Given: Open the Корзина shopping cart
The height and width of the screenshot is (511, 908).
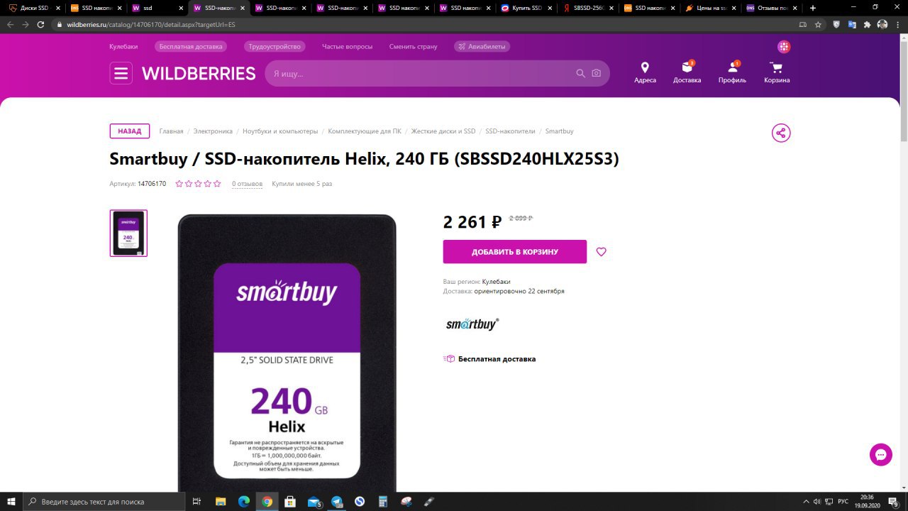Looking at the screenshot, I should (777, 72).
